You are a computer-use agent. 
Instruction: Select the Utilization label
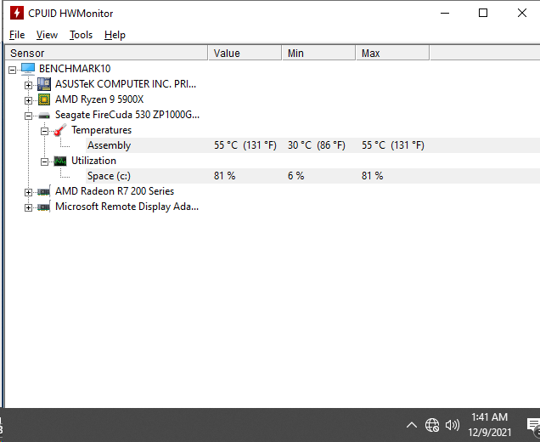point(93,161)
